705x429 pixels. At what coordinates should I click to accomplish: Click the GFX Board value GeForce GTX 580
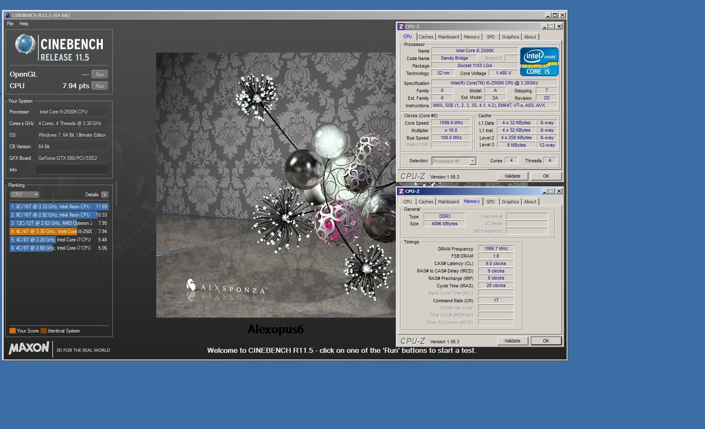(x=72, y=158)
